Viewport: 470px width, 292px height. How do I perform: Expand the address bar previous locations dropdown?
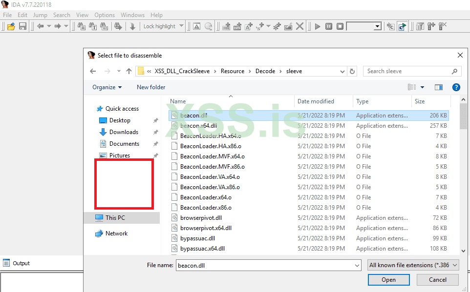(x=342, y=71)
